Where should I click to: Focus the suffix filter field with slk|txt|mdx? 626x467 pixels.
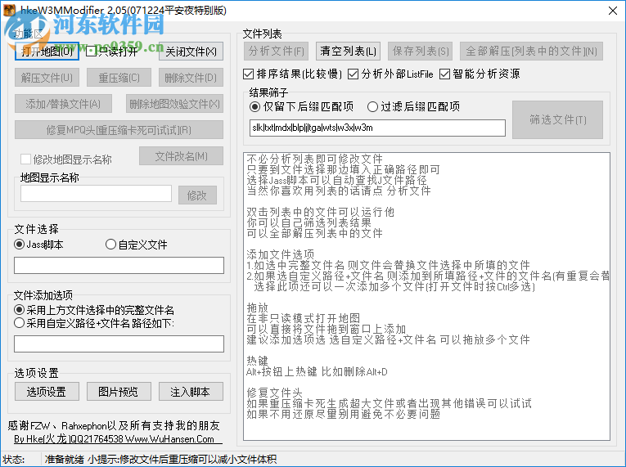[x=377, y=128]
